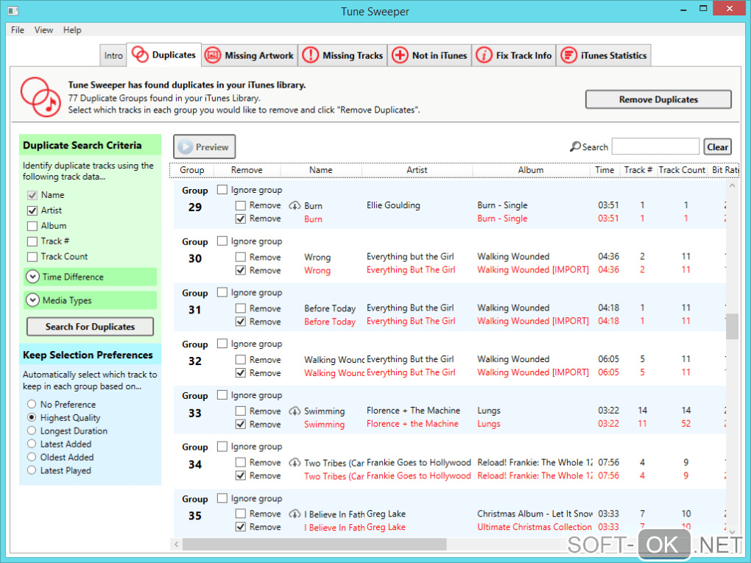Image resolution: width=751 pixels, height=563 pixels.
Task: Uncheck Remove for red Swimming track
Action: [241, 424]
